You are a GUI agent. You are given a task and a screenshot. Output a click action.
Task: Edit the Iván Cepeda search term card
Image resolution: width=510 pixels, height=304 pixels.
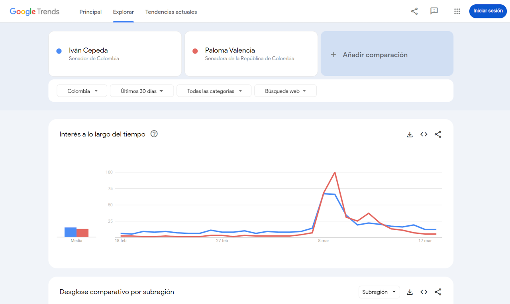tap(115, 53)
